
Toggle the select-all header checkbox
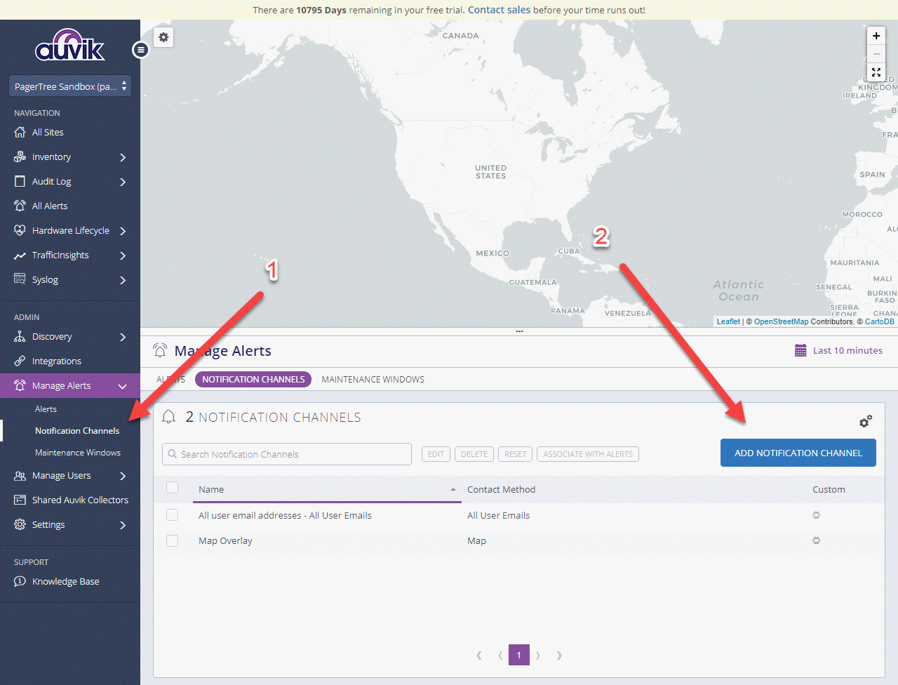pos(172,488)
